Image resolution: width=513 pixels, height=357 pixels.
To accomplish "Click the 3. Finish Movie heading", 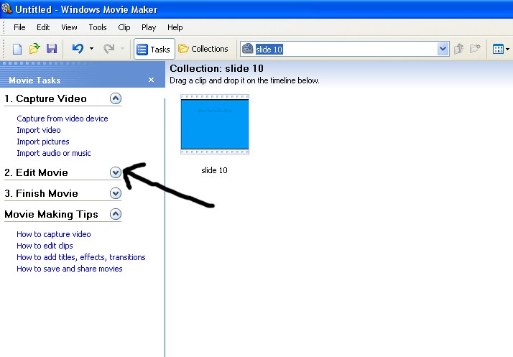I will pos(41,193).
